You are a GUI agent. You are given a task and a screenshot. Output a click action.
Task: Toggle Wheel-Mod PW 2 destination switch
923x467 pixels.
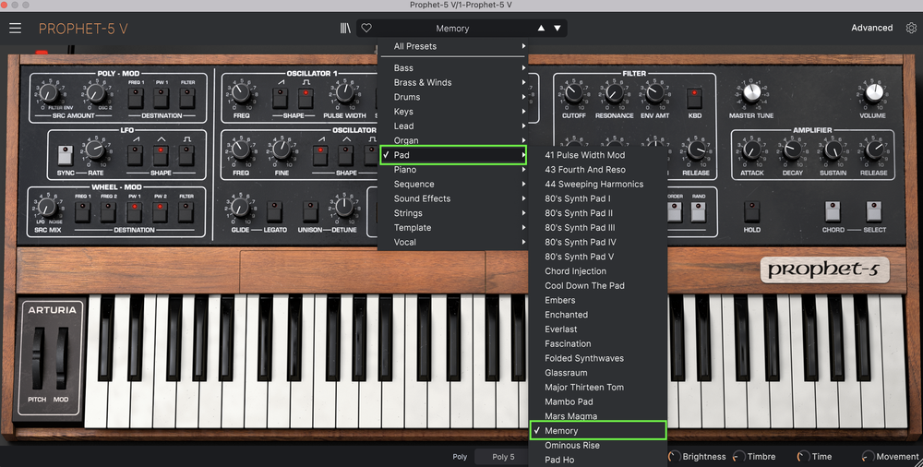pyautogui.click(x=161, y=211)
